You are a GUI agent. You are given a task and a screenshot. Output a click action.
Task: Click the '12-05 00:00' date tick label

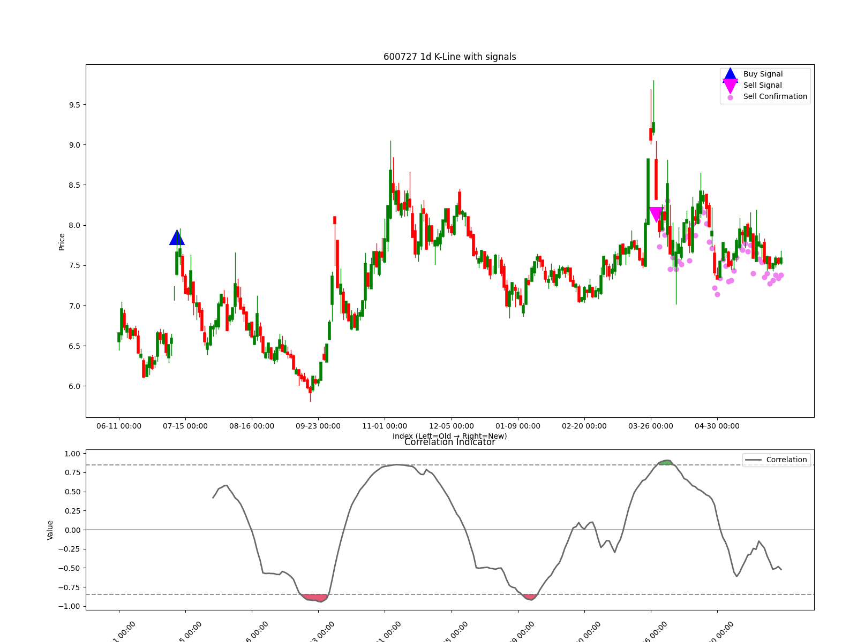coord(452,426)
